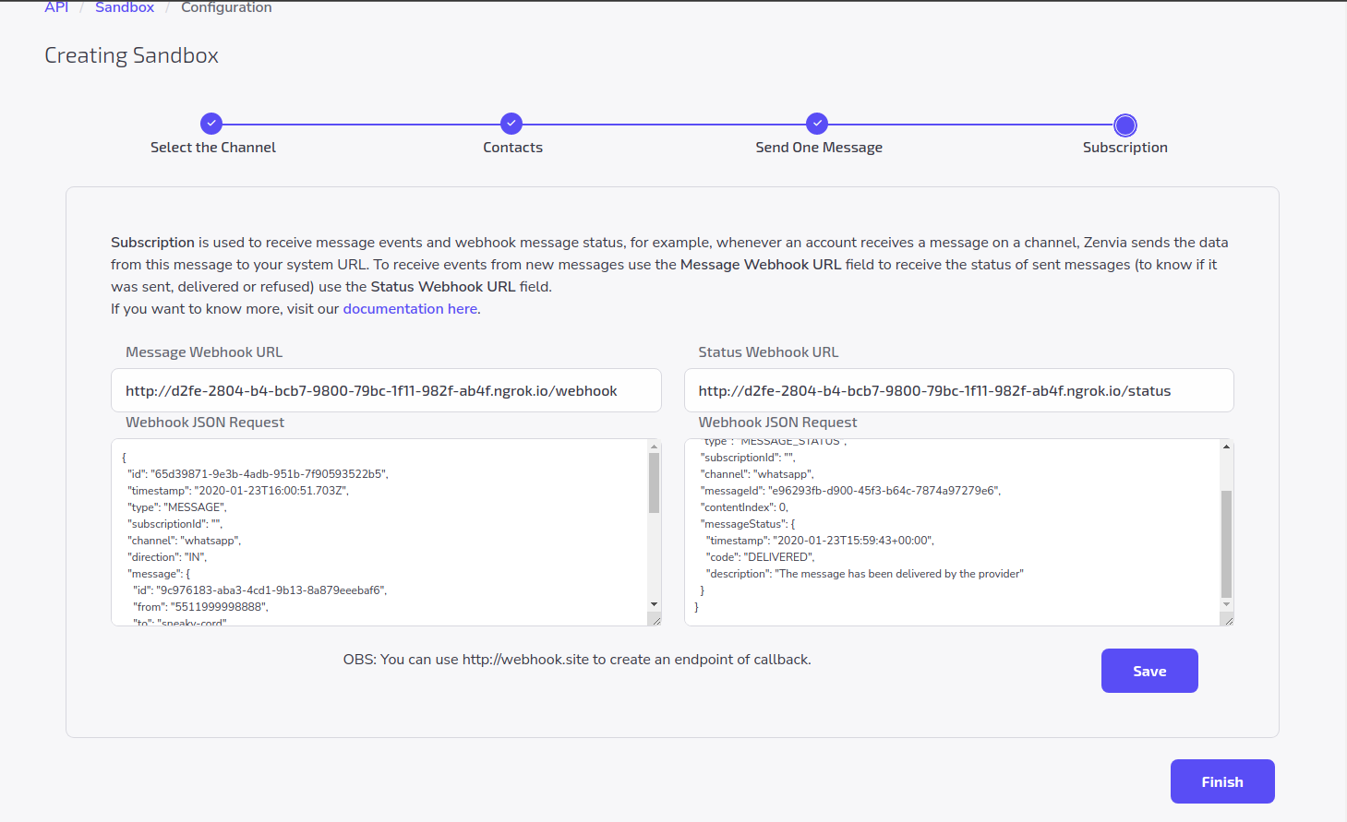Open the documentation here link
The height and width of the screenshot is (822, 1347).
[410, 309]
